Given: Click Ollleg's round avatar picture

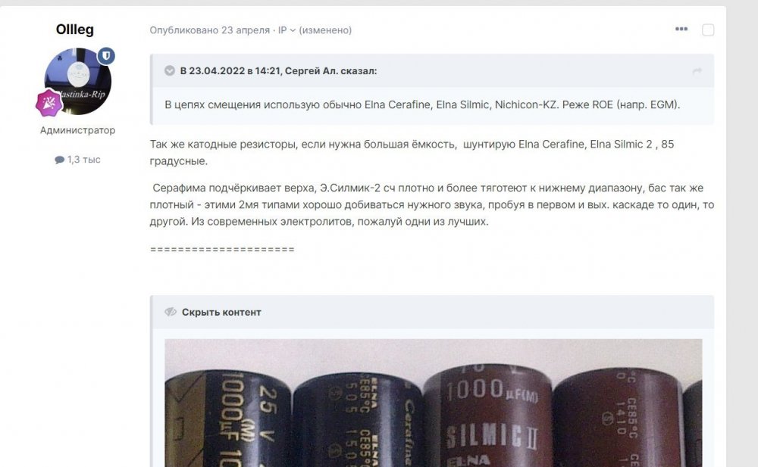Looking at the screenshot, I should click(x=78, y=81).
